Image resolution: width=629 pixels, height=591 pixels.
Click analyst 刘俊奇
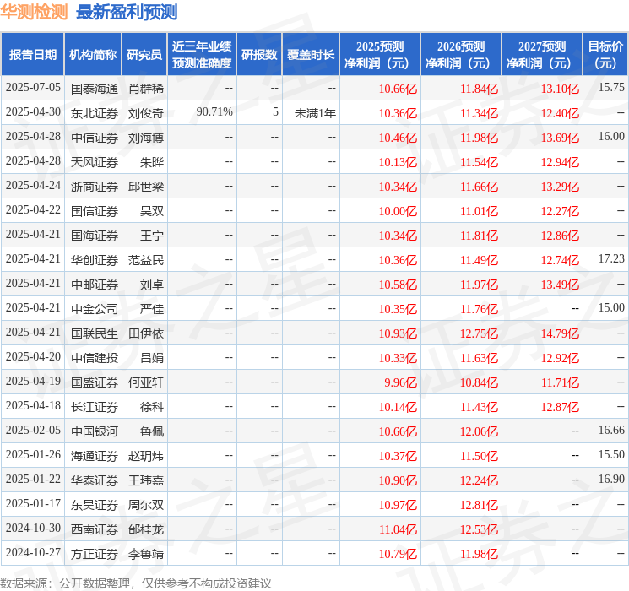145,113
